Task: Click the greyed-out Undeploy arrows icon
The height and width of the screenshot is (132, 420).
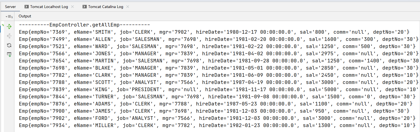Action: (x=9, y=36)
